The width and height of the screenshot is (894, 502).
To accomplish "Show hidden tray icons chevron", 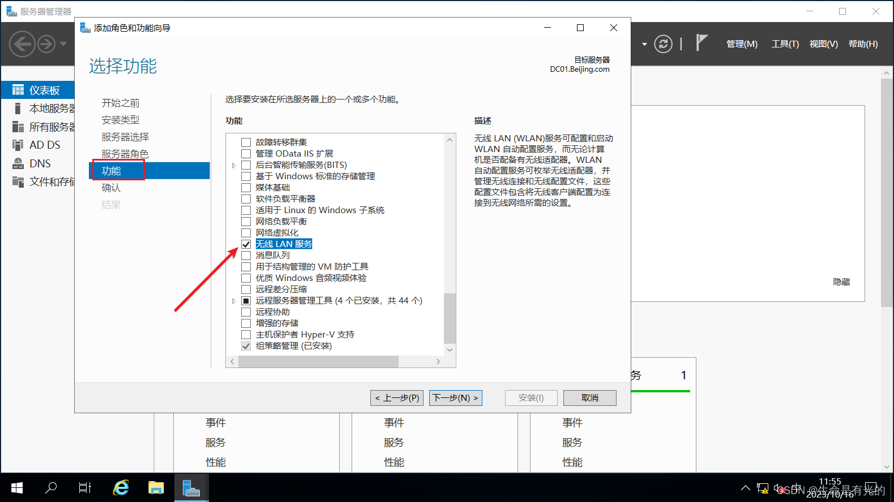I will (746, 488).
